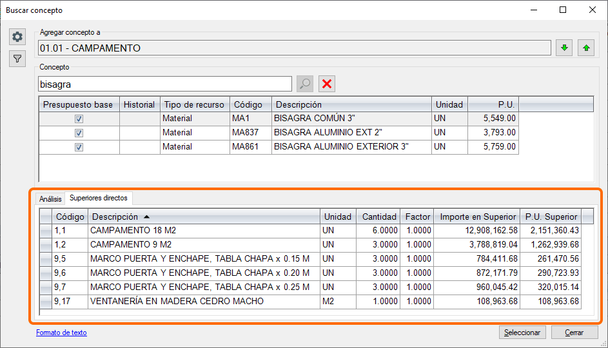Click the Tipo de recurso column header
Image resolution: width=608 pixels, height=348 pixels.
195,104
